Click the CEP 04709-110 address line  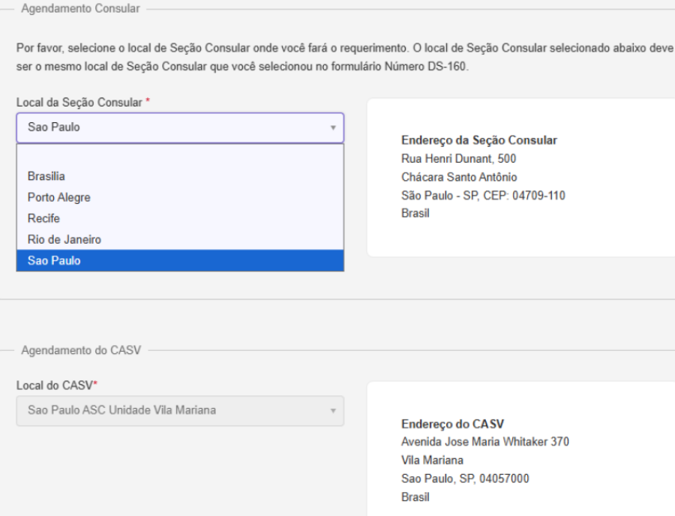click(x=483, y=195)
